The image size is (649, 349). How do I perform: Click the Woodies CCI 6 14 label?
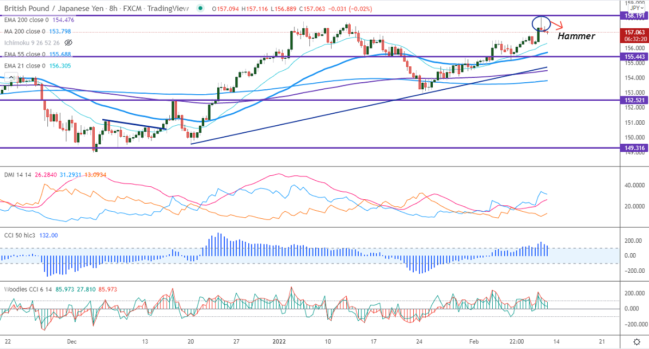pos(28,290)
